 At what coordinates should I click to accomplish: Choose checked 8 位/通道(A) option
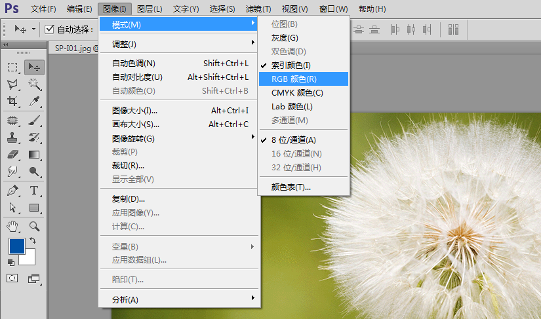point(303,140)
